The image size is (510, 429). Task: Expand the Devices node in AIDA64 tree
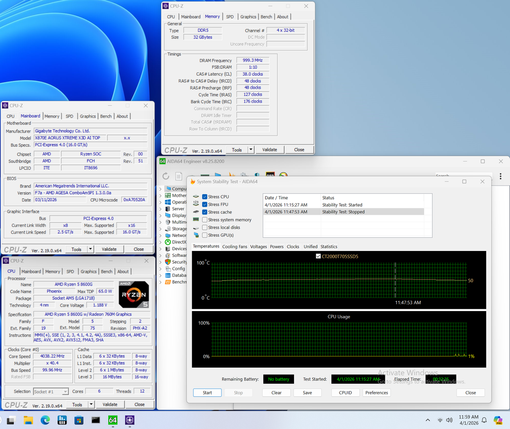tap(161, 249)
